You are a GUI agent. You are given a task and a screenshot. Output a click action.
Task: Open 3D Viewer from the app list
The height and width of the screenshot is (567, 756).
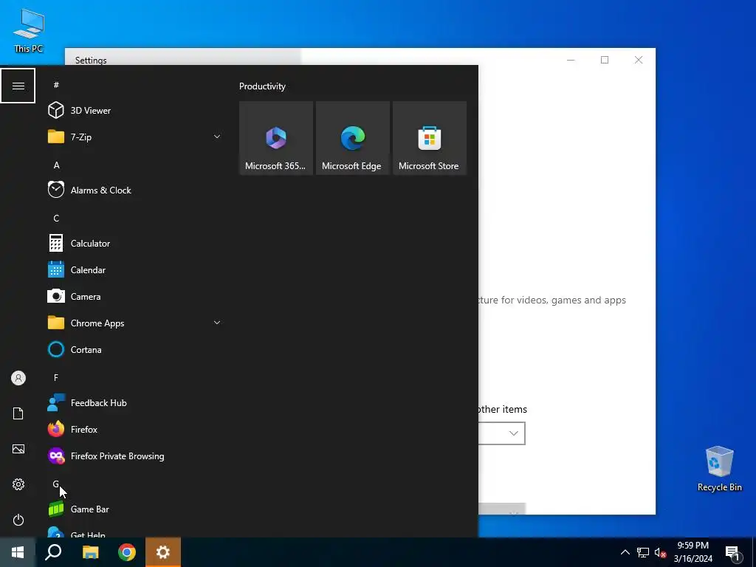(135, 111)
